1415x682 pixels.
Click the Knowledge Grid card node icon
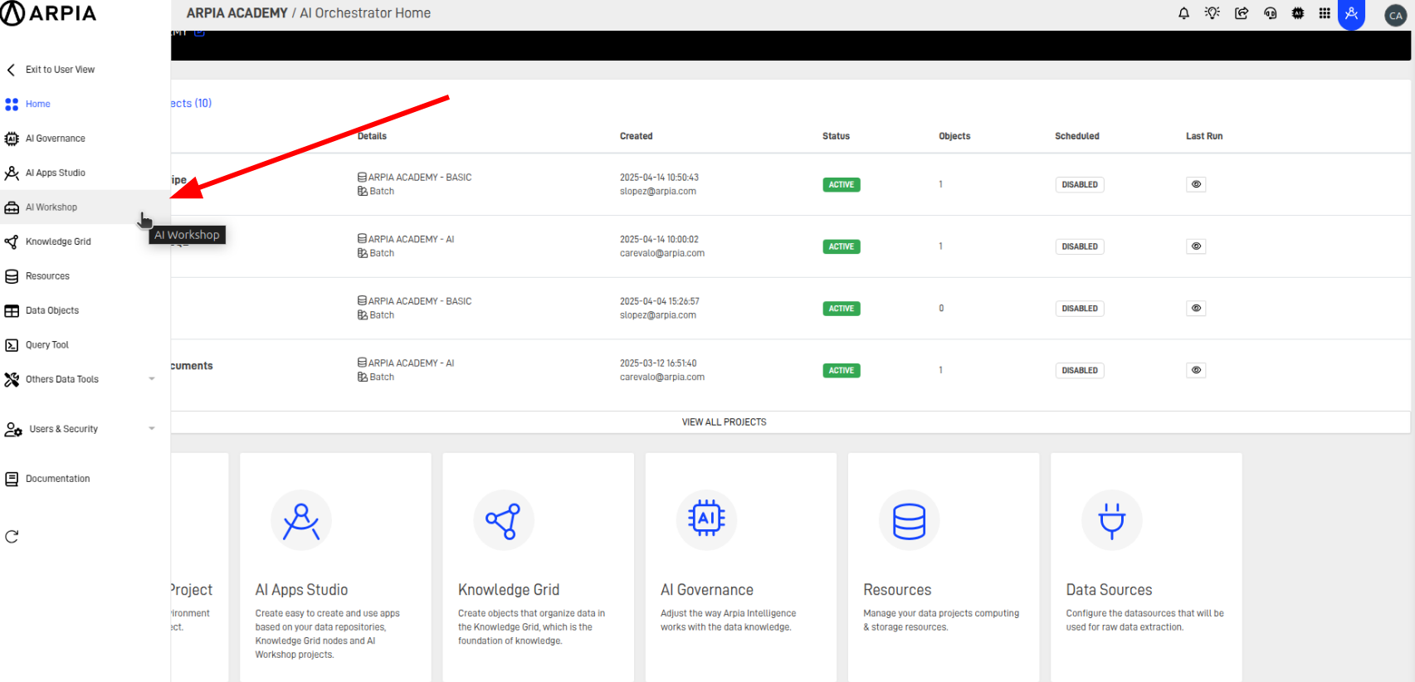coord(504,520)
